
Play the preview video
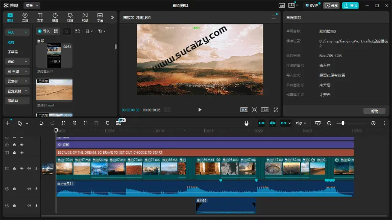(200, 109)
